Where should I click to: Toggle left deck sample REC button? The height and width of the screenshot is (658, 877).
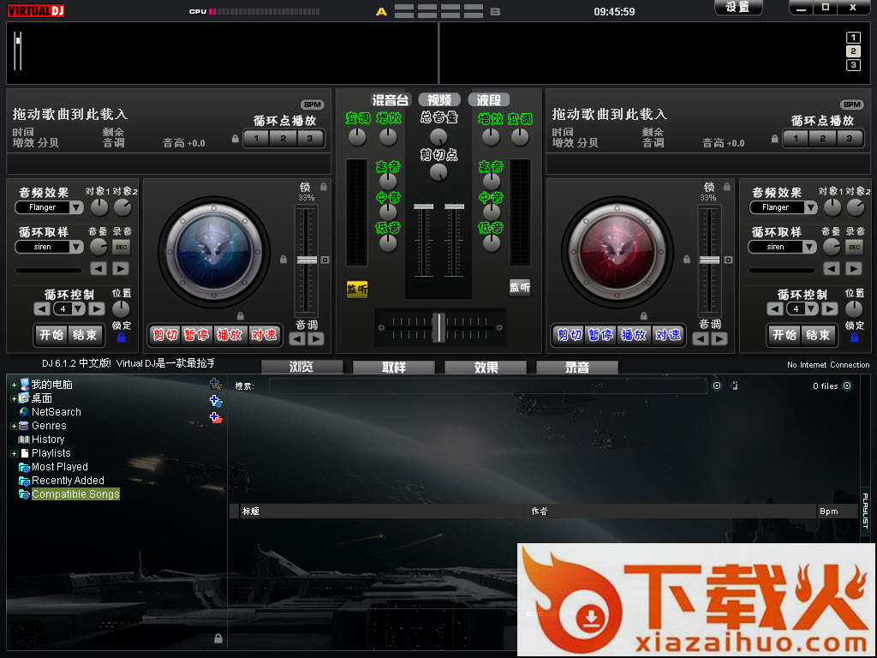[122, 247]
